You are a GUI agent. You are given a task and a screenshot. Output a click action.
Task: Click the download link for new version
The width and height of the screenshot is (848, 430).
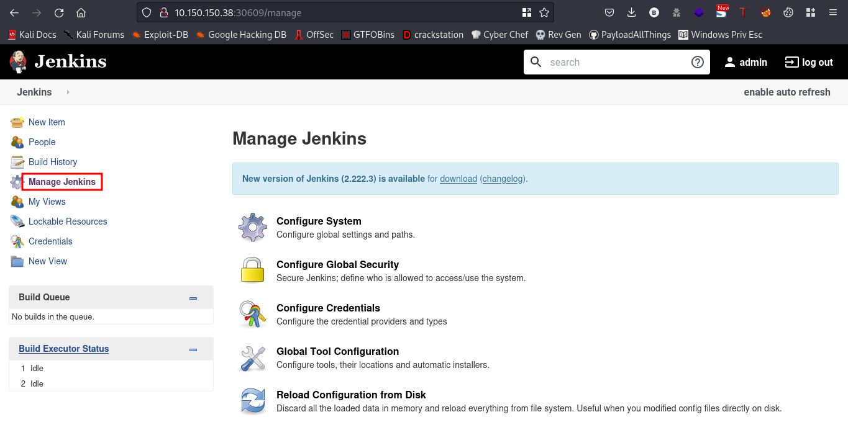pos(458,179)
